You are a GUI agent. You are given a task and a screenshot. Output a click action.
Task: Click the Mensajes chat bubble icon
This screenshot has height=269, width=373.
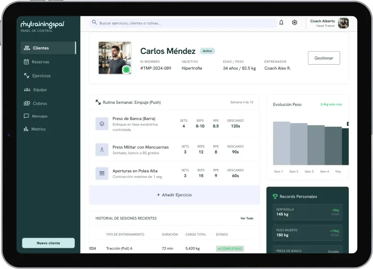click(26, 116)
